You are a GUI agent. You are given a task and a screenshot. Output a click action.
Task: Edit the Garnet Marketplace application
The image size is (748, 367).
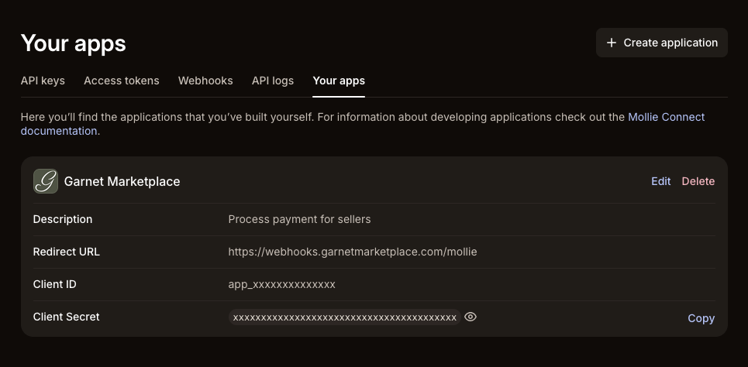click(661, 181)
